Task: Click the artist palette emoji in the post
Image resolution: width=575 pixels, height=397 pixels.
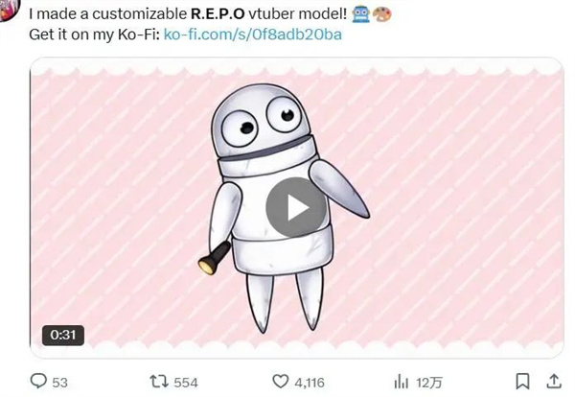Action: click(381, 14)
